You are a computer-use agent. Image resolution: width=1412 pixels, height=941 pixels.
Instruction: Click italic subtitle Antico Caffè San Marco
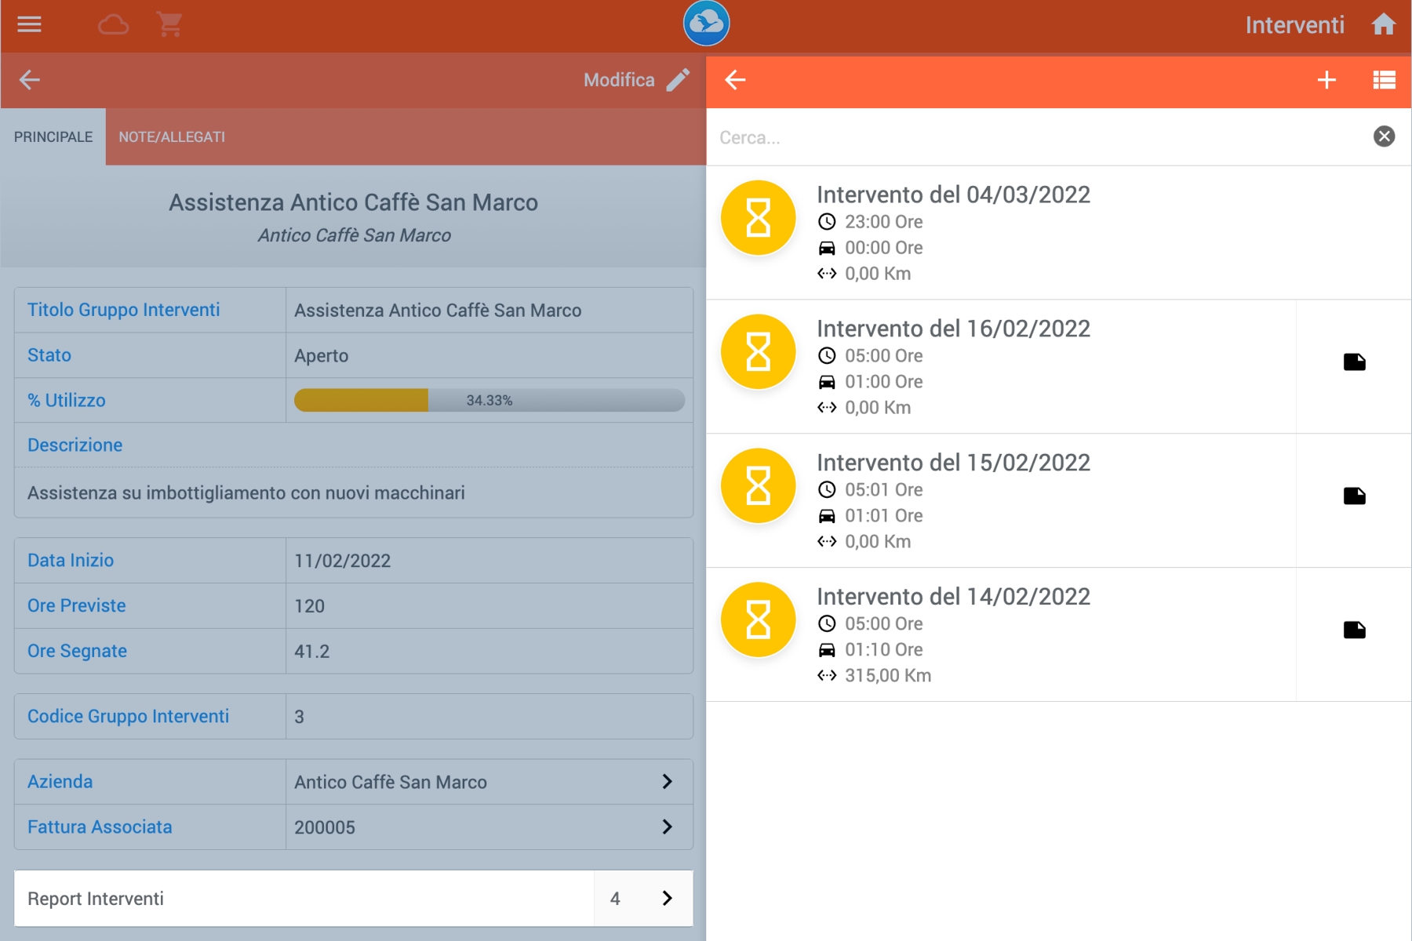pos(354,235)
